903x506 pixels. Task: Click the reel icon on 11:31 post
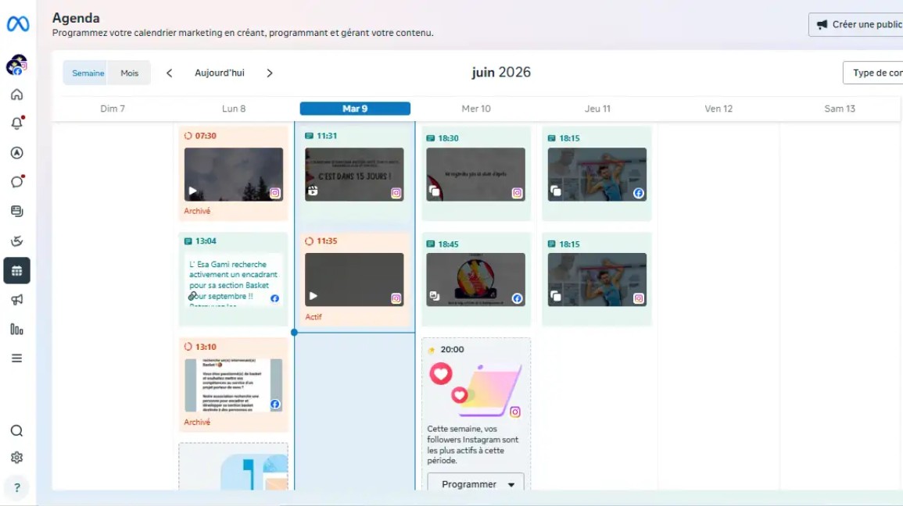point(313,191)
